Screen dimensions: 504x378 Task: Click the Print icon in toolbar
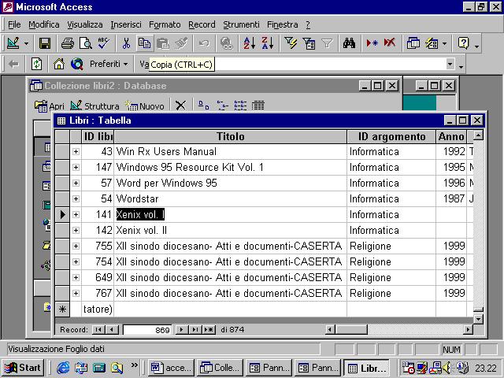pyautogui.click(x=68, y=43)
